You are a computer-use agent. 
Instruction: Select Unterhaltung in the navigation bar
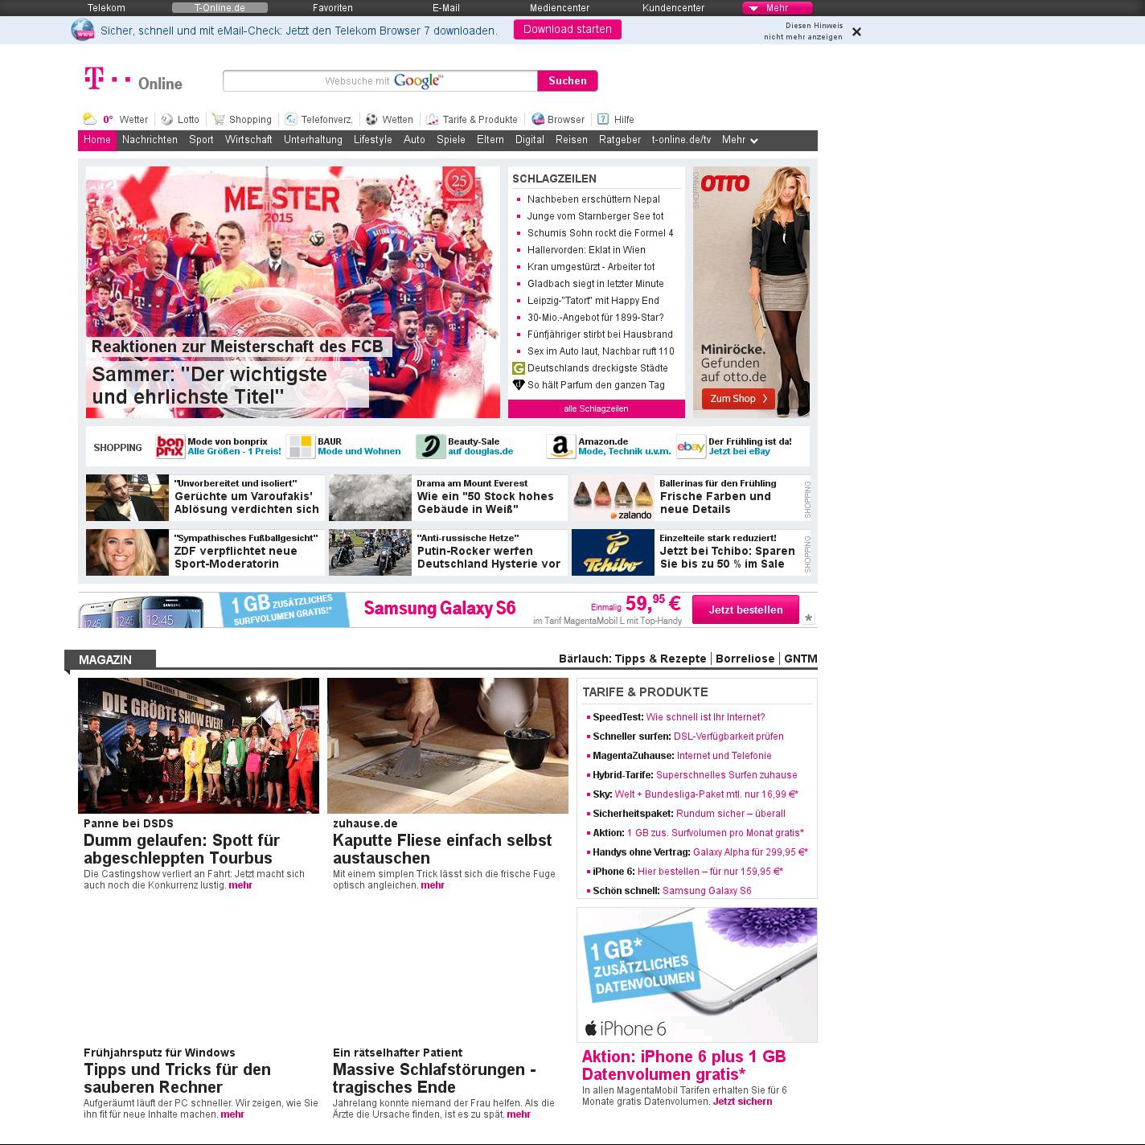313,140
